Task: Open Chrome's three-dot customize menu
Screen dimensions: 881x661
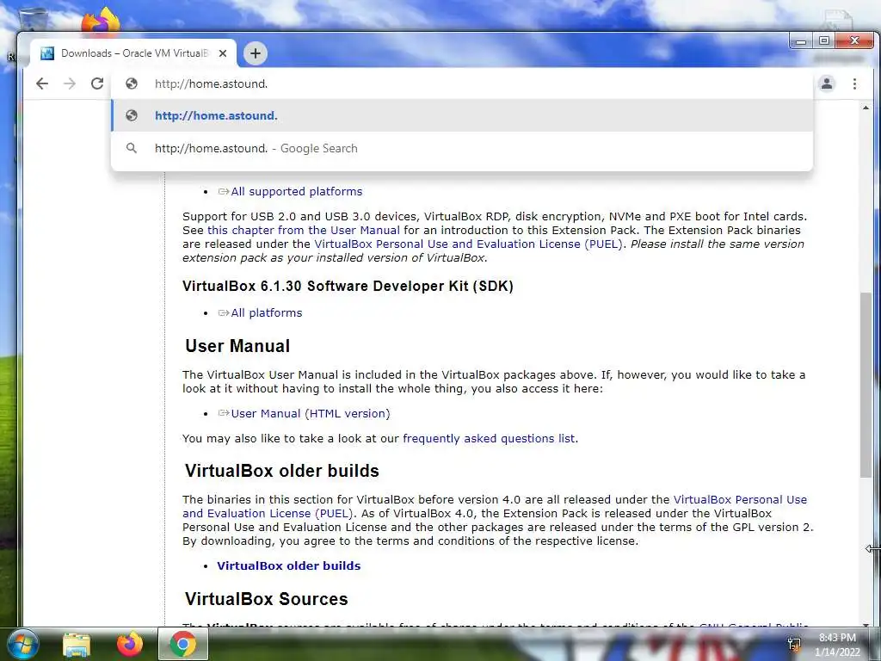Action: (x=854, y=83)
